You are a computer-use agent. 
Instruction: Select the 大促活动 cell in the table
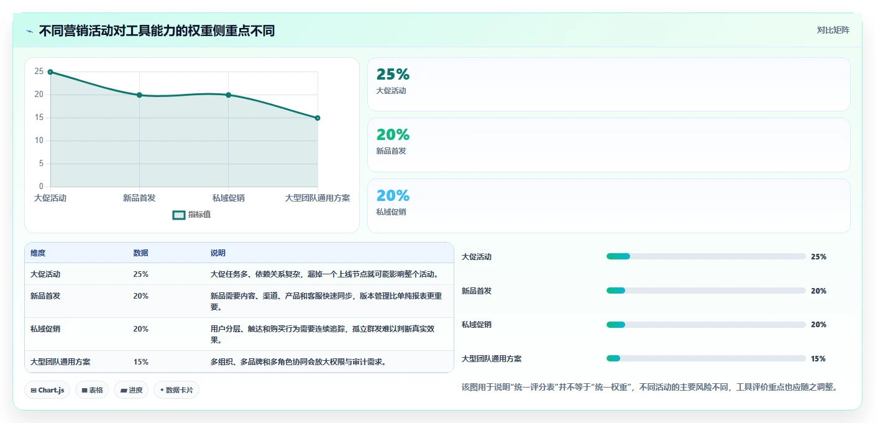click(45, 274)
